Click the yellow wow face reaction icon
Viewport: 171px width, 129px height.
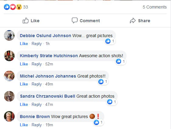tap(19, 7)
